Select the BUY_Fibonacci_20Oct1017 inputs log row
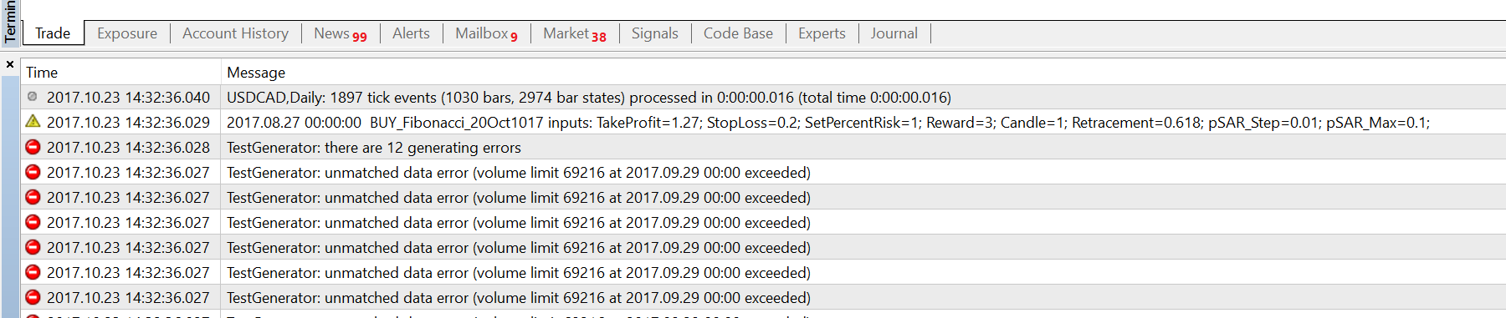The width and height of the screenshot is (1506, 318). [x=763, y=122]
